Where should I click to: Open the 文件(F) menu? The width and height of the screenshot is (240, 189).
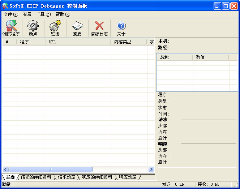pos(11,14)
